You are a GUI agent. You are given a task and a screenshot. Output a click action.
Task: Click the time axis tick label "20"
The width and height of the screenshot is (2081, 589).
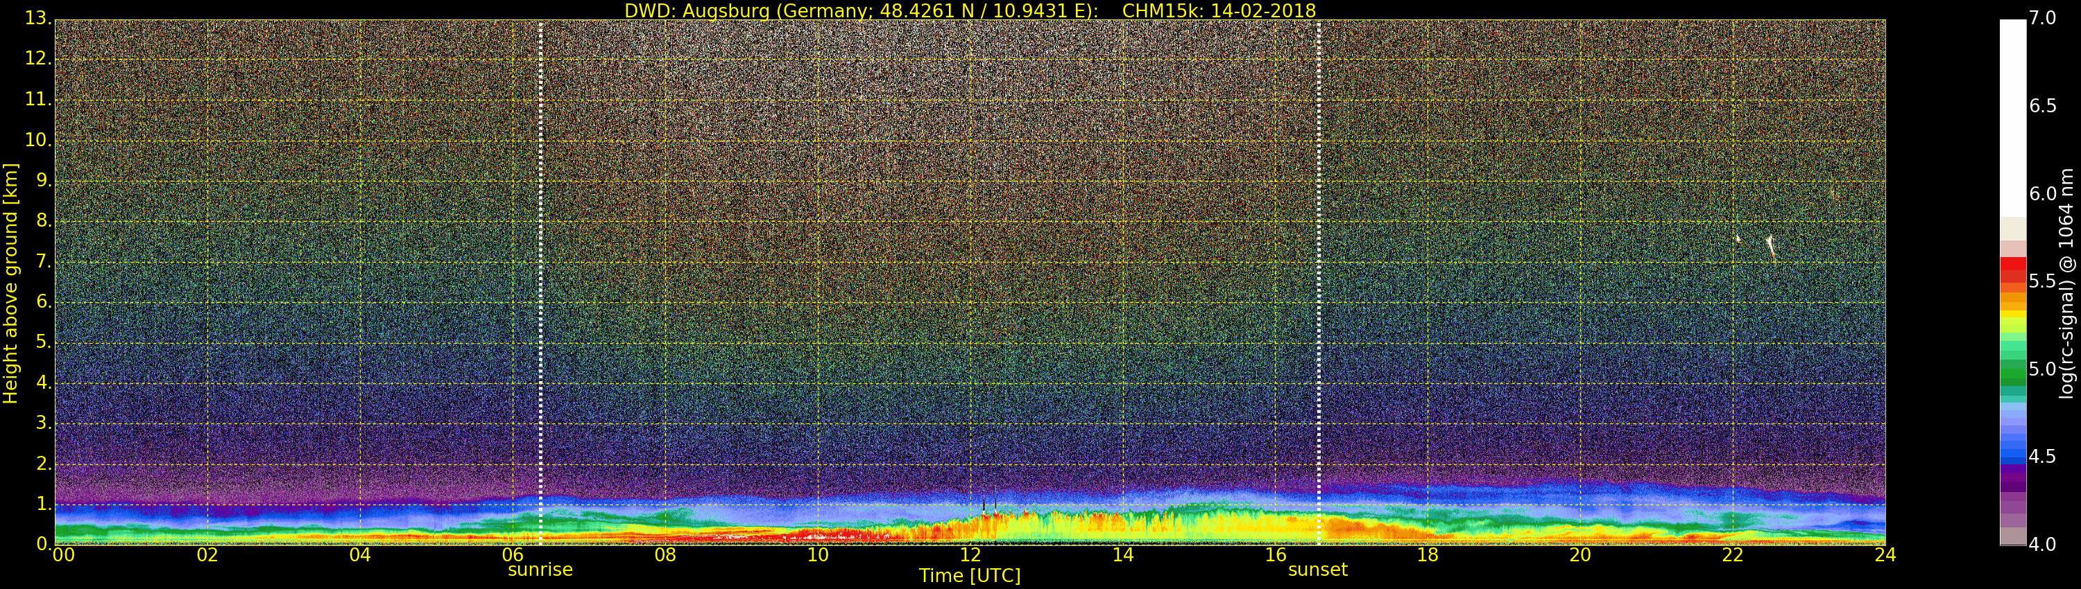pos(1580,555)
